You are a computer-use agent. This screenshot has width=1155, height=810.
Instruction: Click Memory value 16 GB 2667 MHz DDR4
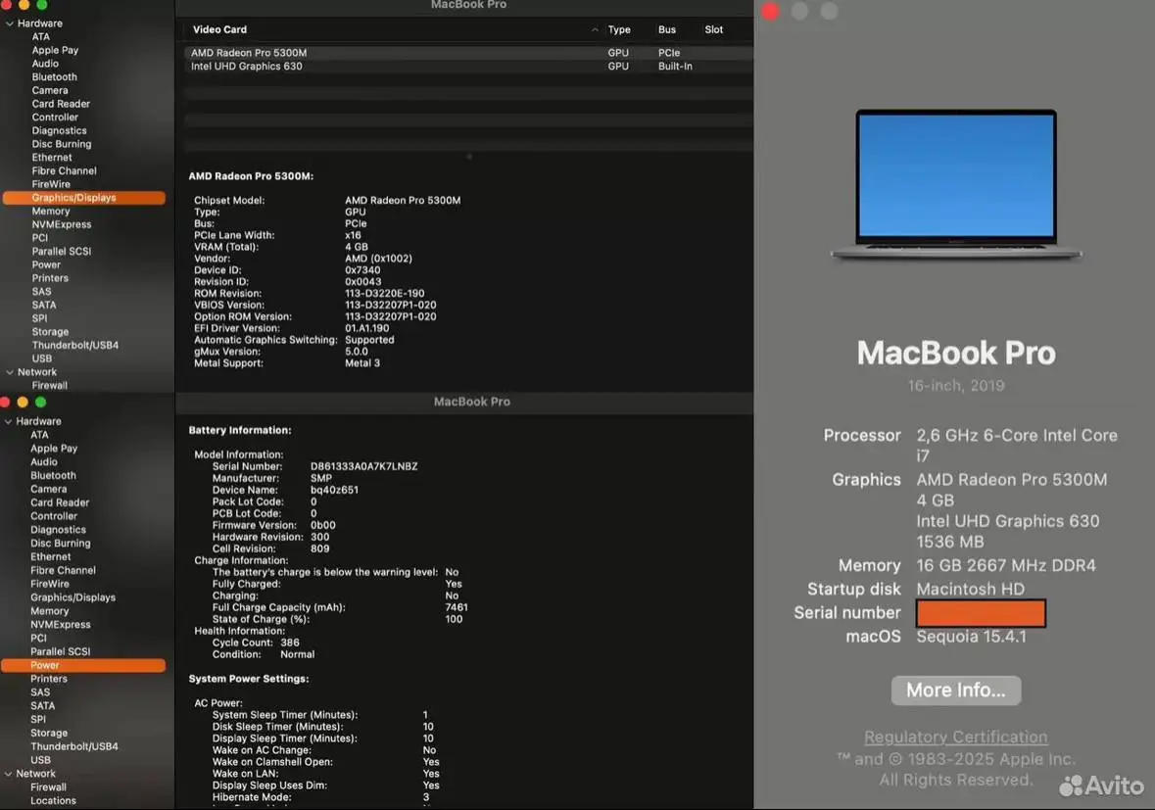pos(1005,565)
